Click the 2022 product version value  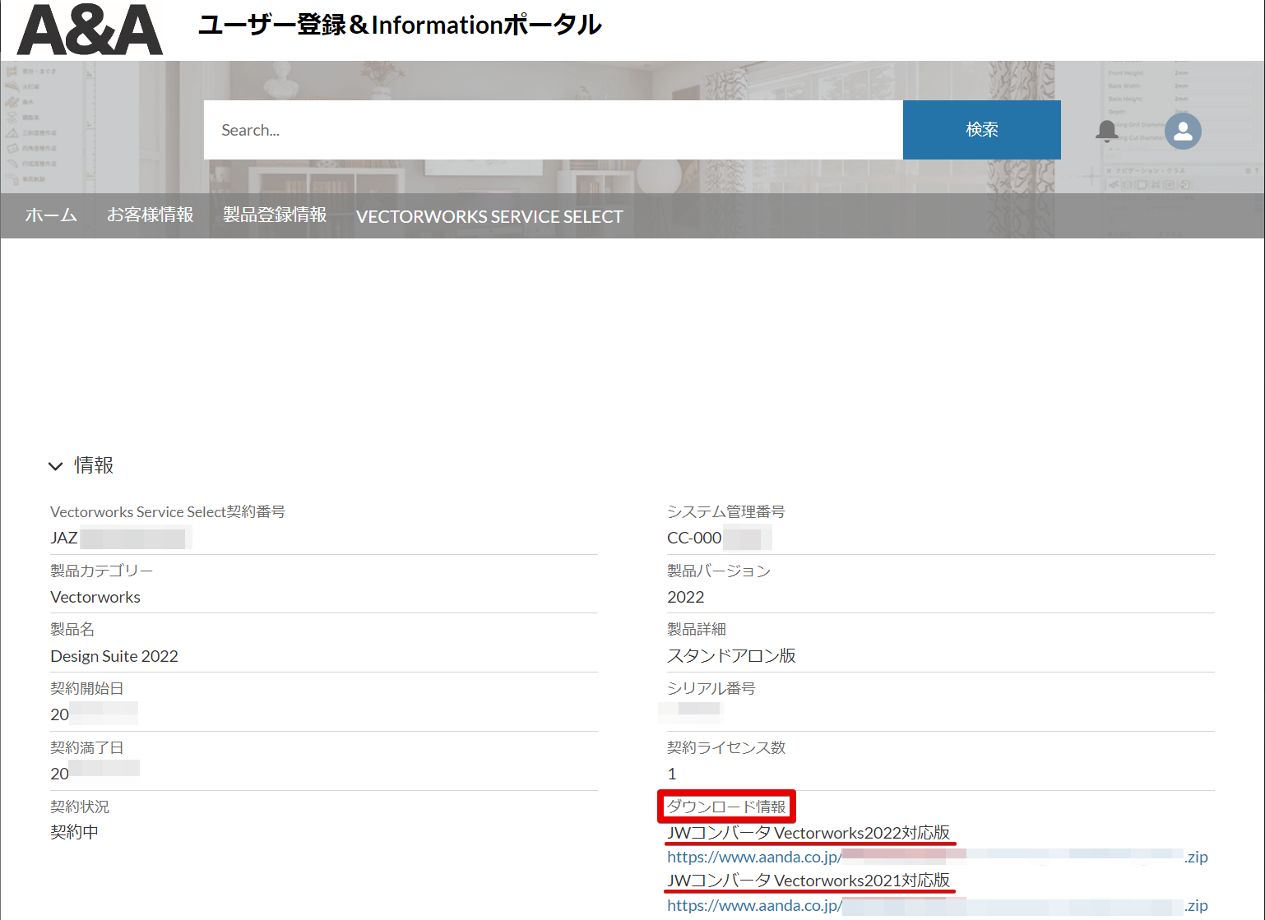pyautogui.click(x=686, y=597)
